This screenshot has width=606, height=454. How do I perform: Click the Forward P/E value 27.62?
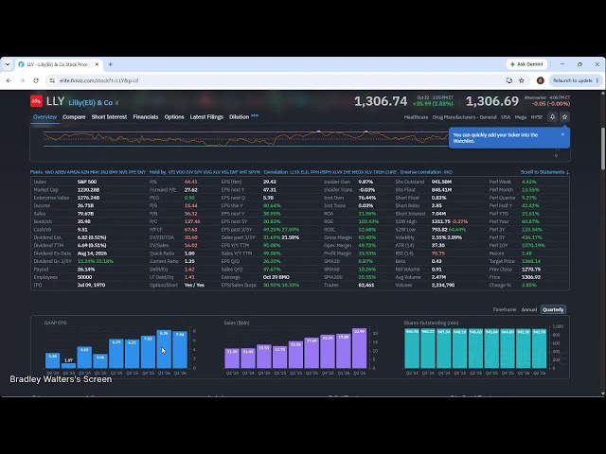click(x=191, y=190)
